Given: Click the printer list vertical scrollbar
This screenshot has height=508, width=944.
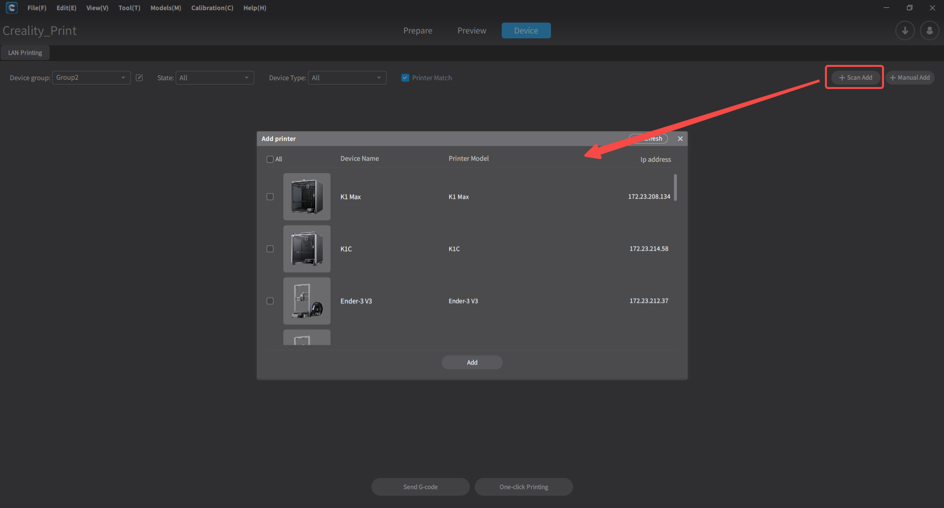Looking at the screenshot, I should tap(675, 187).
